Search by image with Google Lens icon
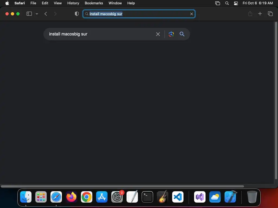The width and height of the screenshot is (278, 208). 171,34
